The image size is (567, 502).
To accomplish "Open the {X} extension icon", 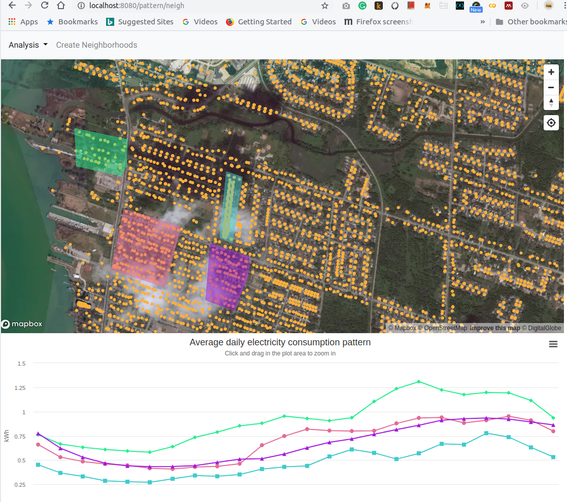I will [x=460, y=6].
